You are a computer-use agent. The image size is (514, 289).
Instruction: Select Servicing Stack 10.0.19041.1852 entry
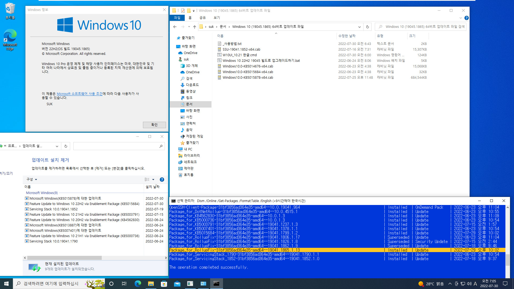point(54,209)
